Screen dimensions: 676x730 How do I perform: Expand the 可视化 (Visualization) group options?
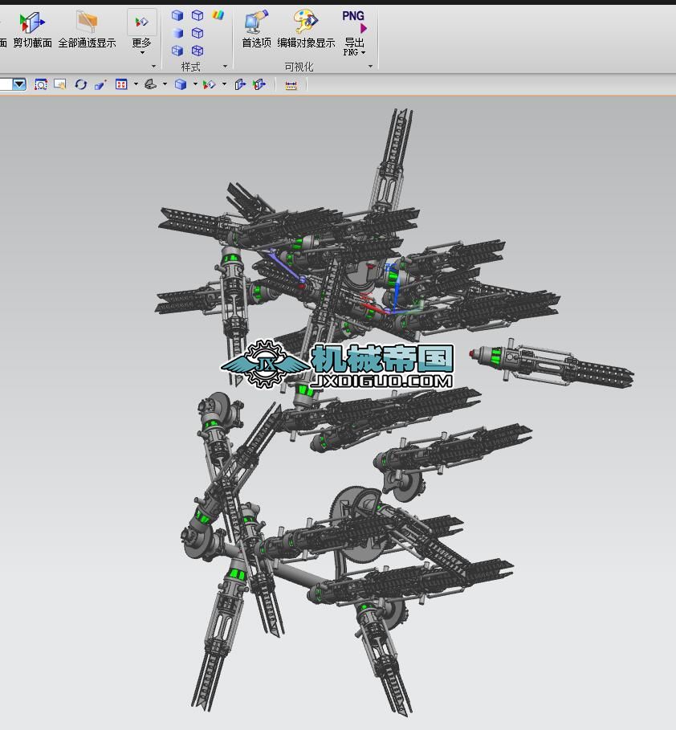tap(370, 67)
